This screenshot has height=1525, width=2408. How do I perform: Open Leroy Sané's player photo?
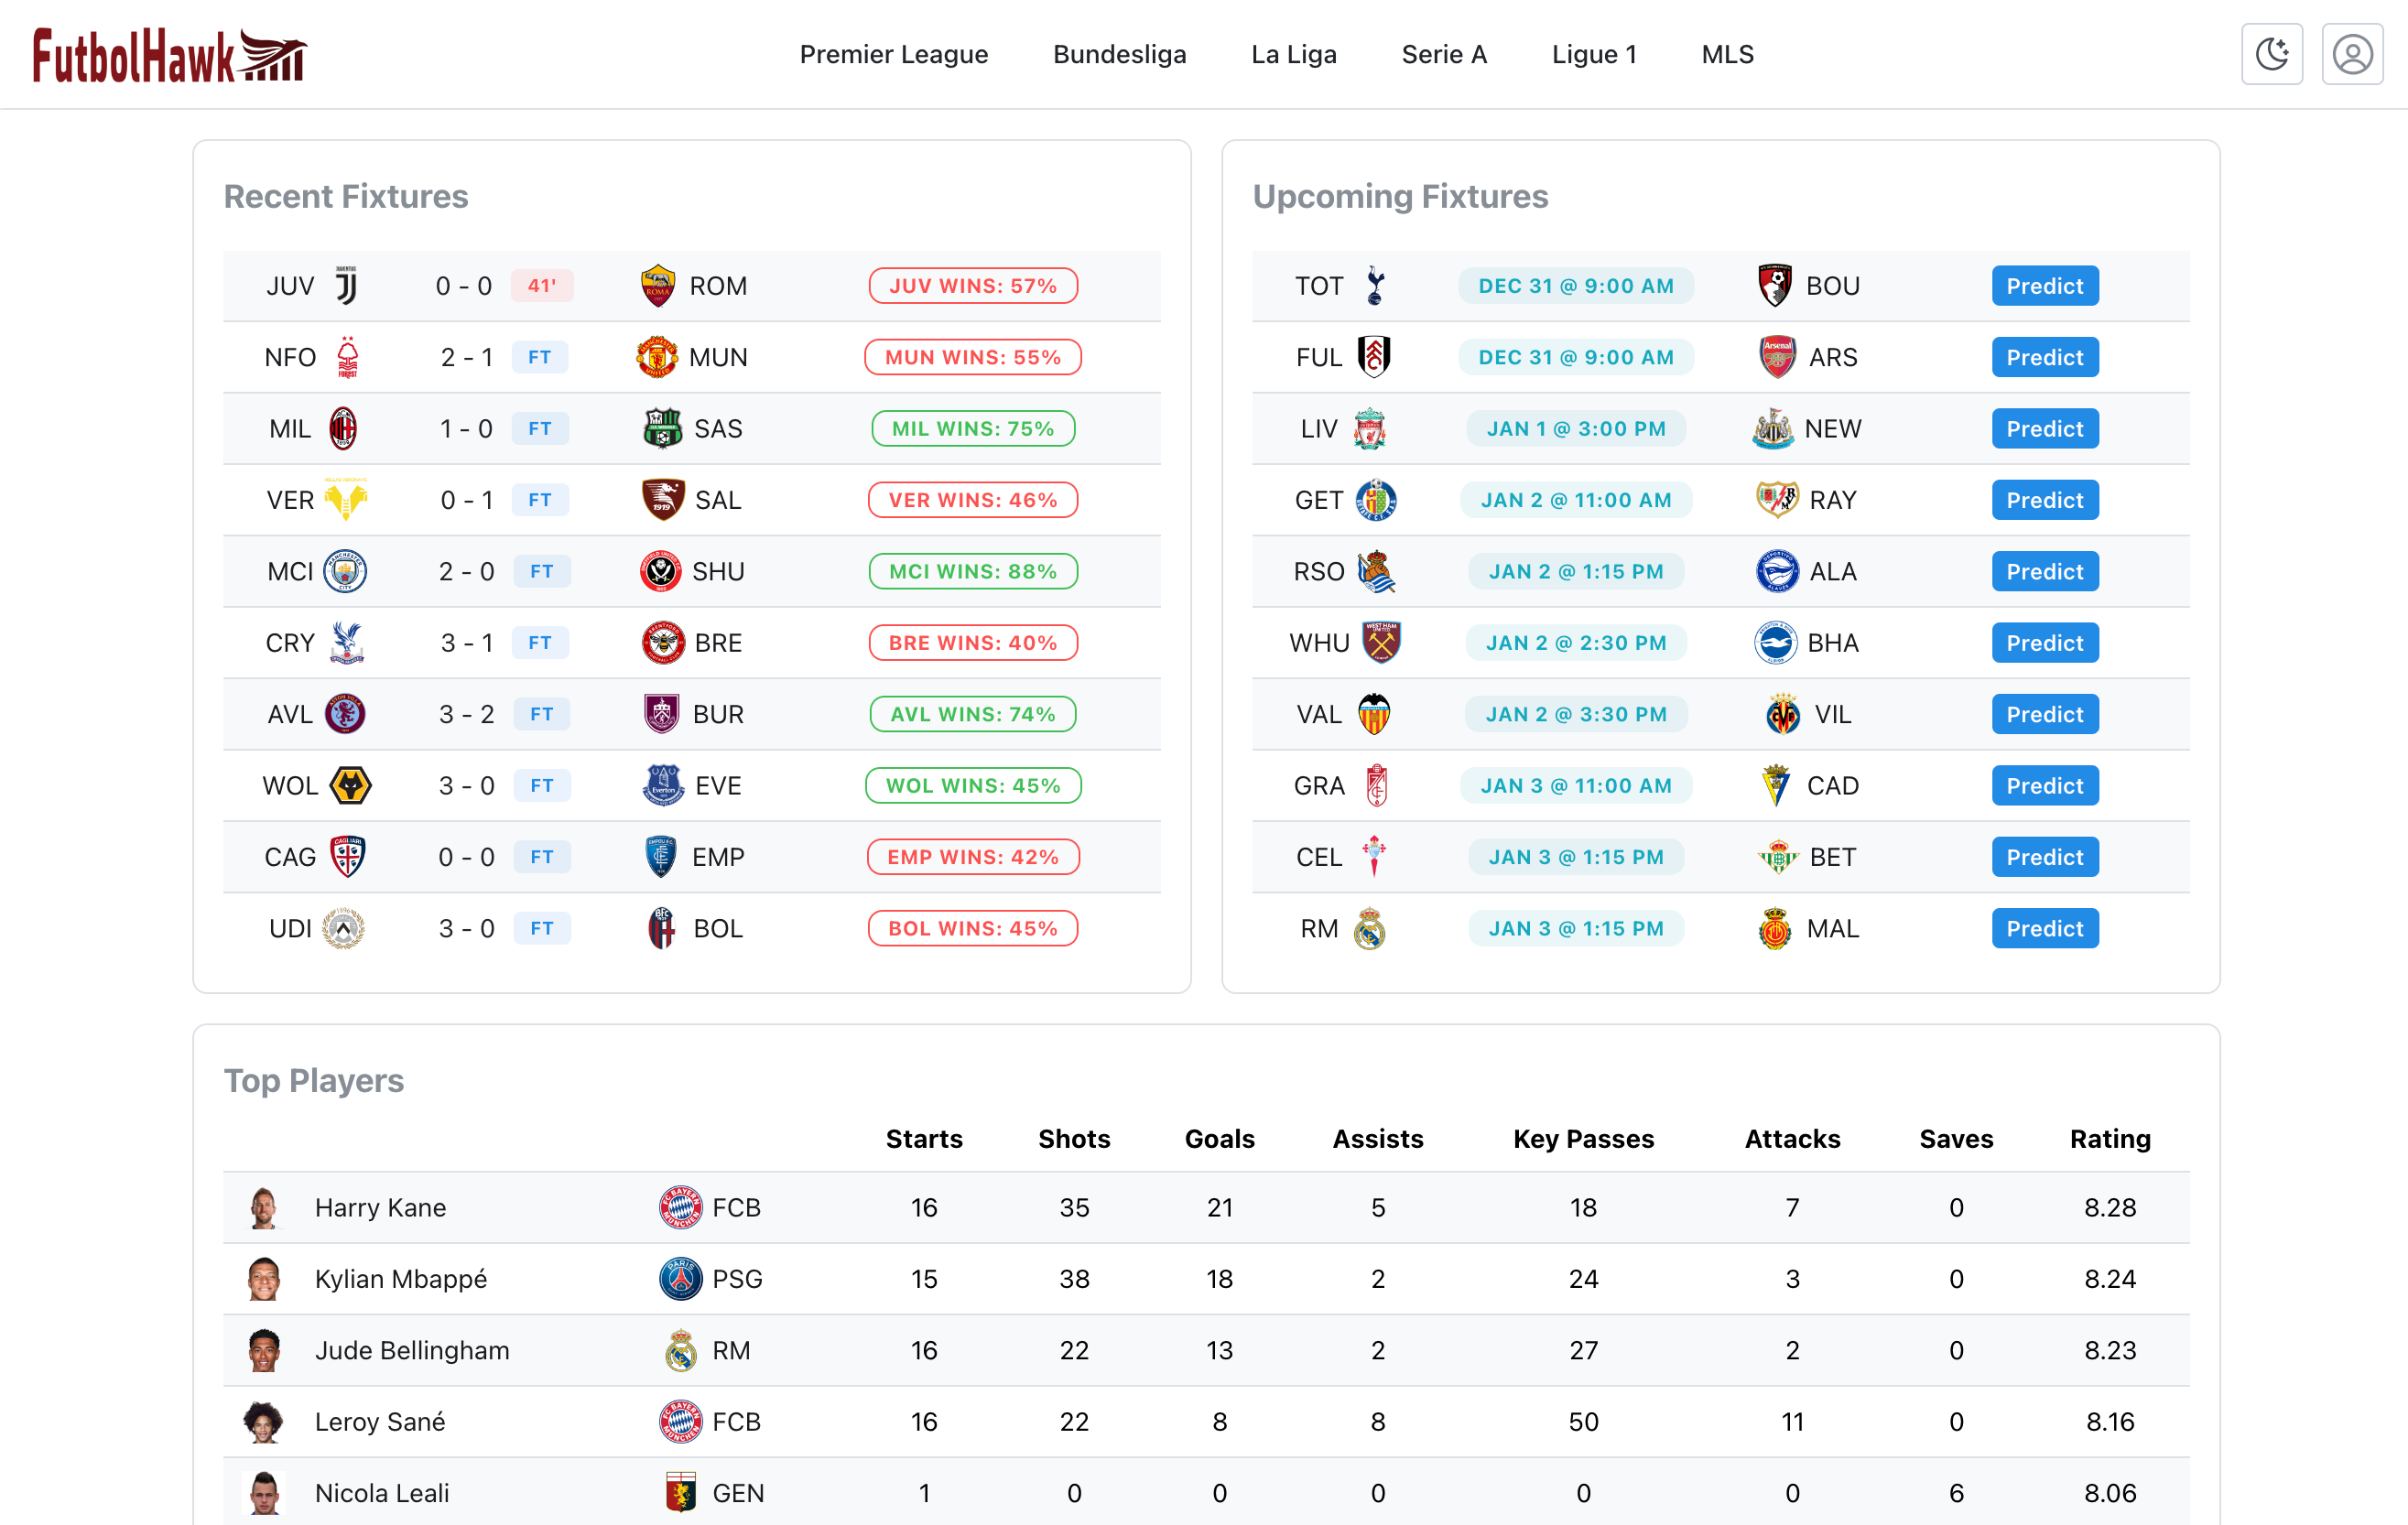pyautogui.click(x=264, y=1422)
